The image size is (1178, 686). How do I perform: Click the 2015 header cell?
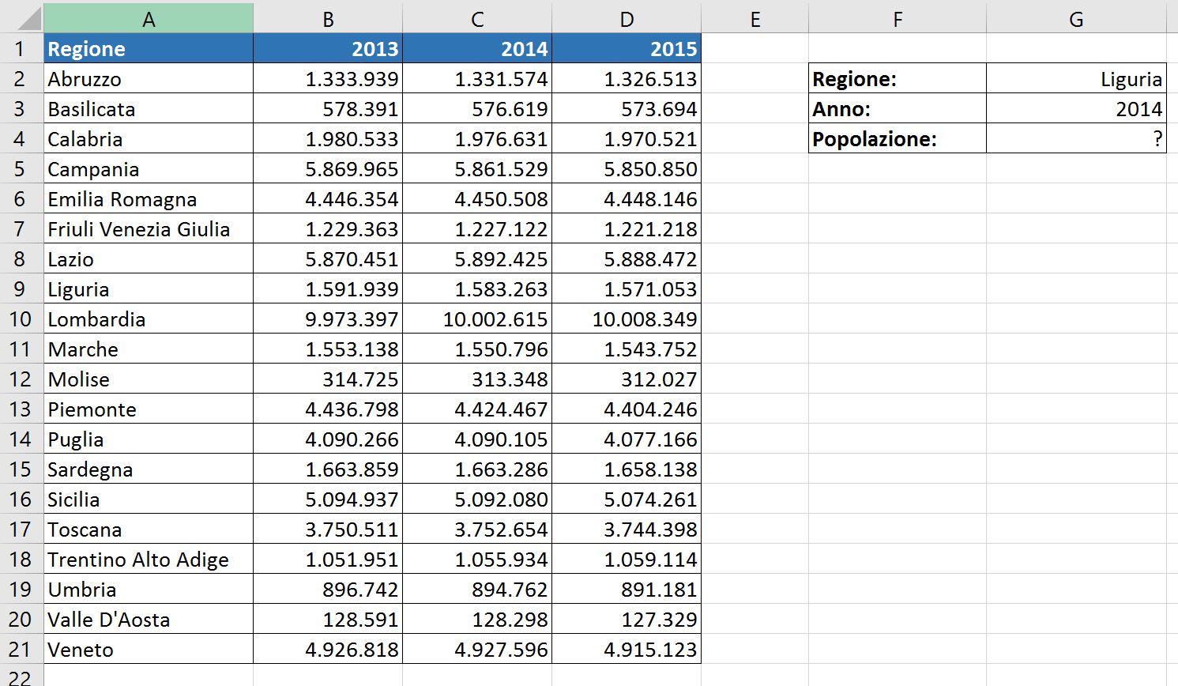(627, 49)
